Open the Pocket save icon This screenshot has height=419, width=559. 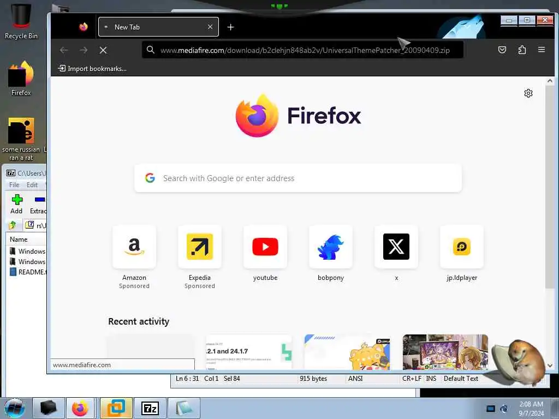502,50
